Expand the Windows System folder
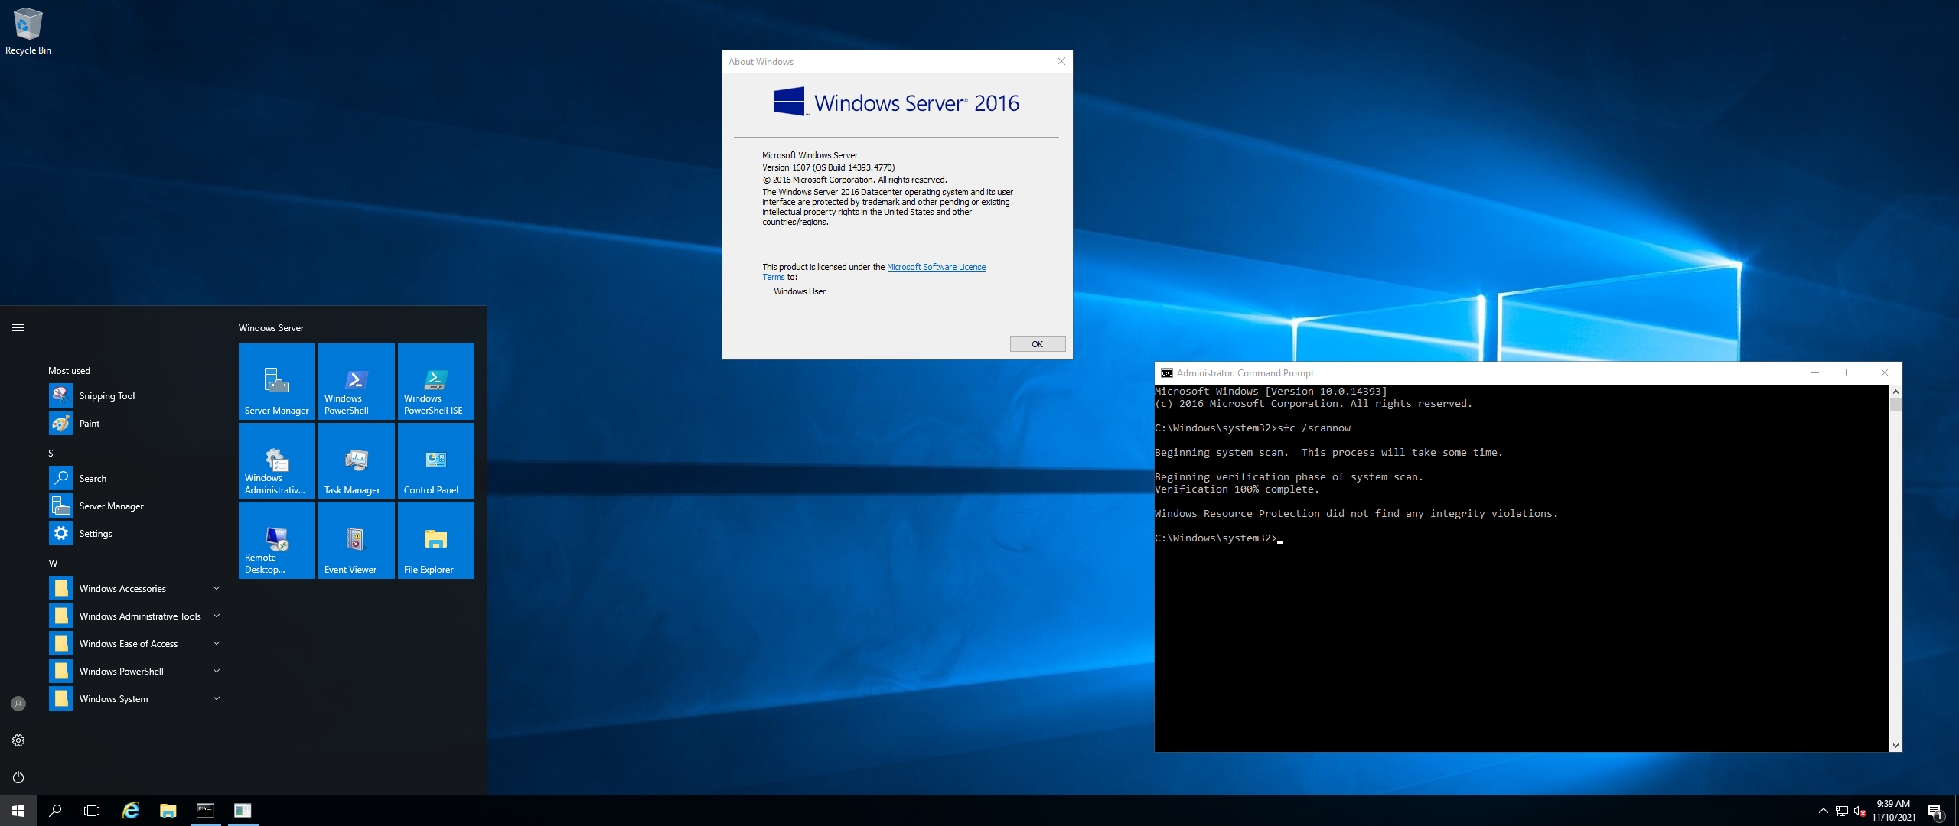This screenshot has height=826, width=1959. click(x=135, y=699)
